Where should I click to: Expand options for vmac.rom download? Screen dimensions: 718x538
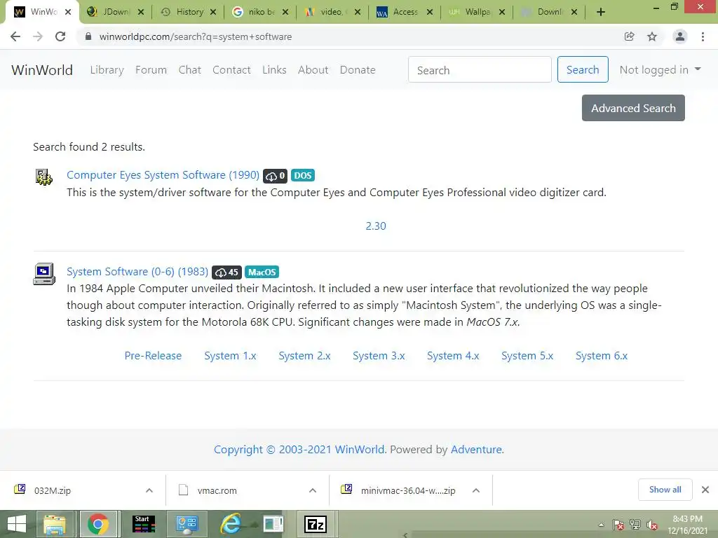(x=313, y=490)
